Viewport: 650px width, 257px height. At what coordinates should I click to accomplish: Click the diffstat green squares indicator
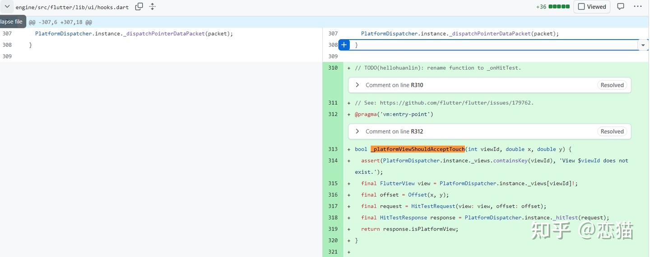coord(559,7)
